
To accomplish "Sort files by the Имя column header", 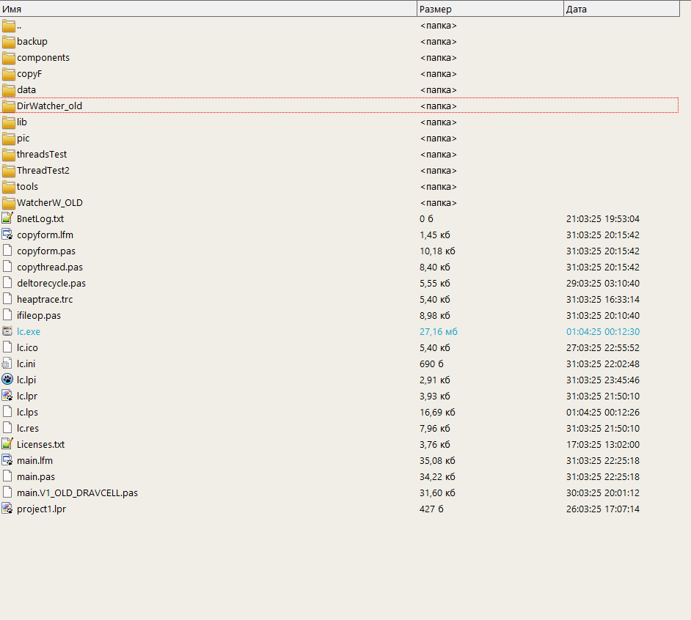I will (x=208, y=9).
